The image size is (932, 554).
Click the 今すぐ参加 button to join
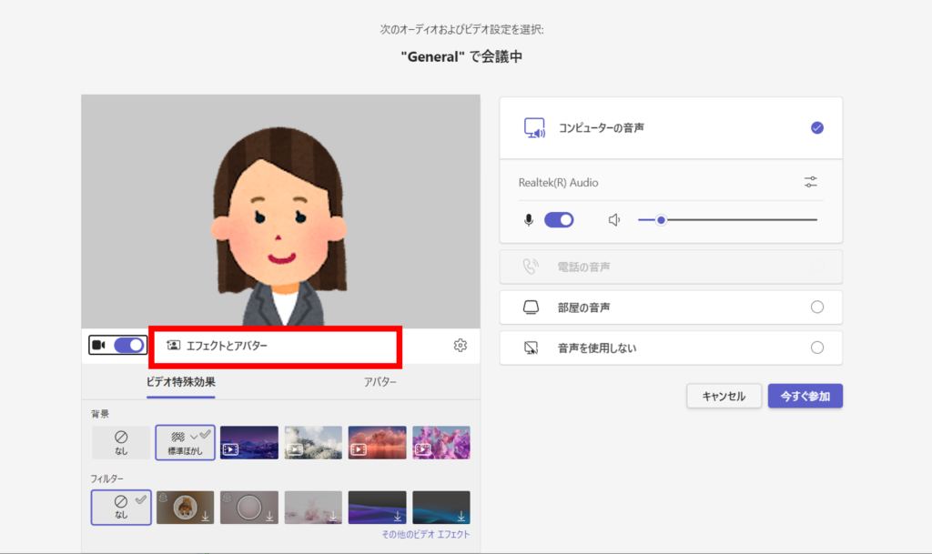(805, 395)
